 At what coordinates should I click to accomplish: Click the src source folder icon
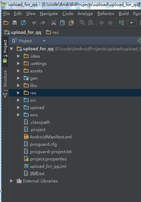tap(26, 100)
